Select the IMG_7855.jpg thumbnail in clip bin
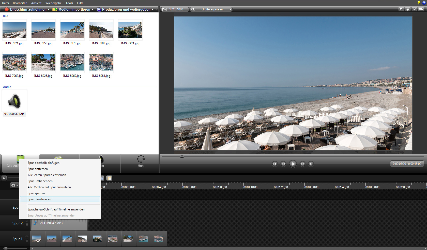This screenshot has height=250, width=427. 43,30
